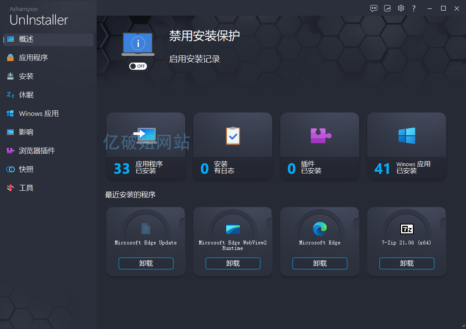Click the clipboard 安装 有日志 tile
Screen dimensions: 466x329
233,146
